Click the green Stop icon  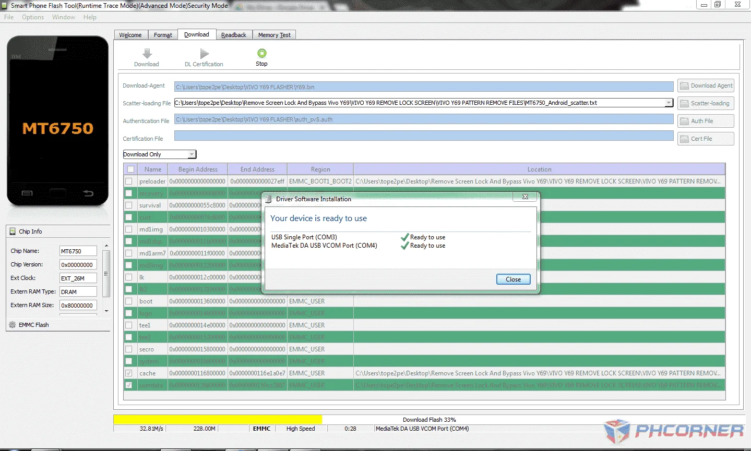(x=261, y=53)
